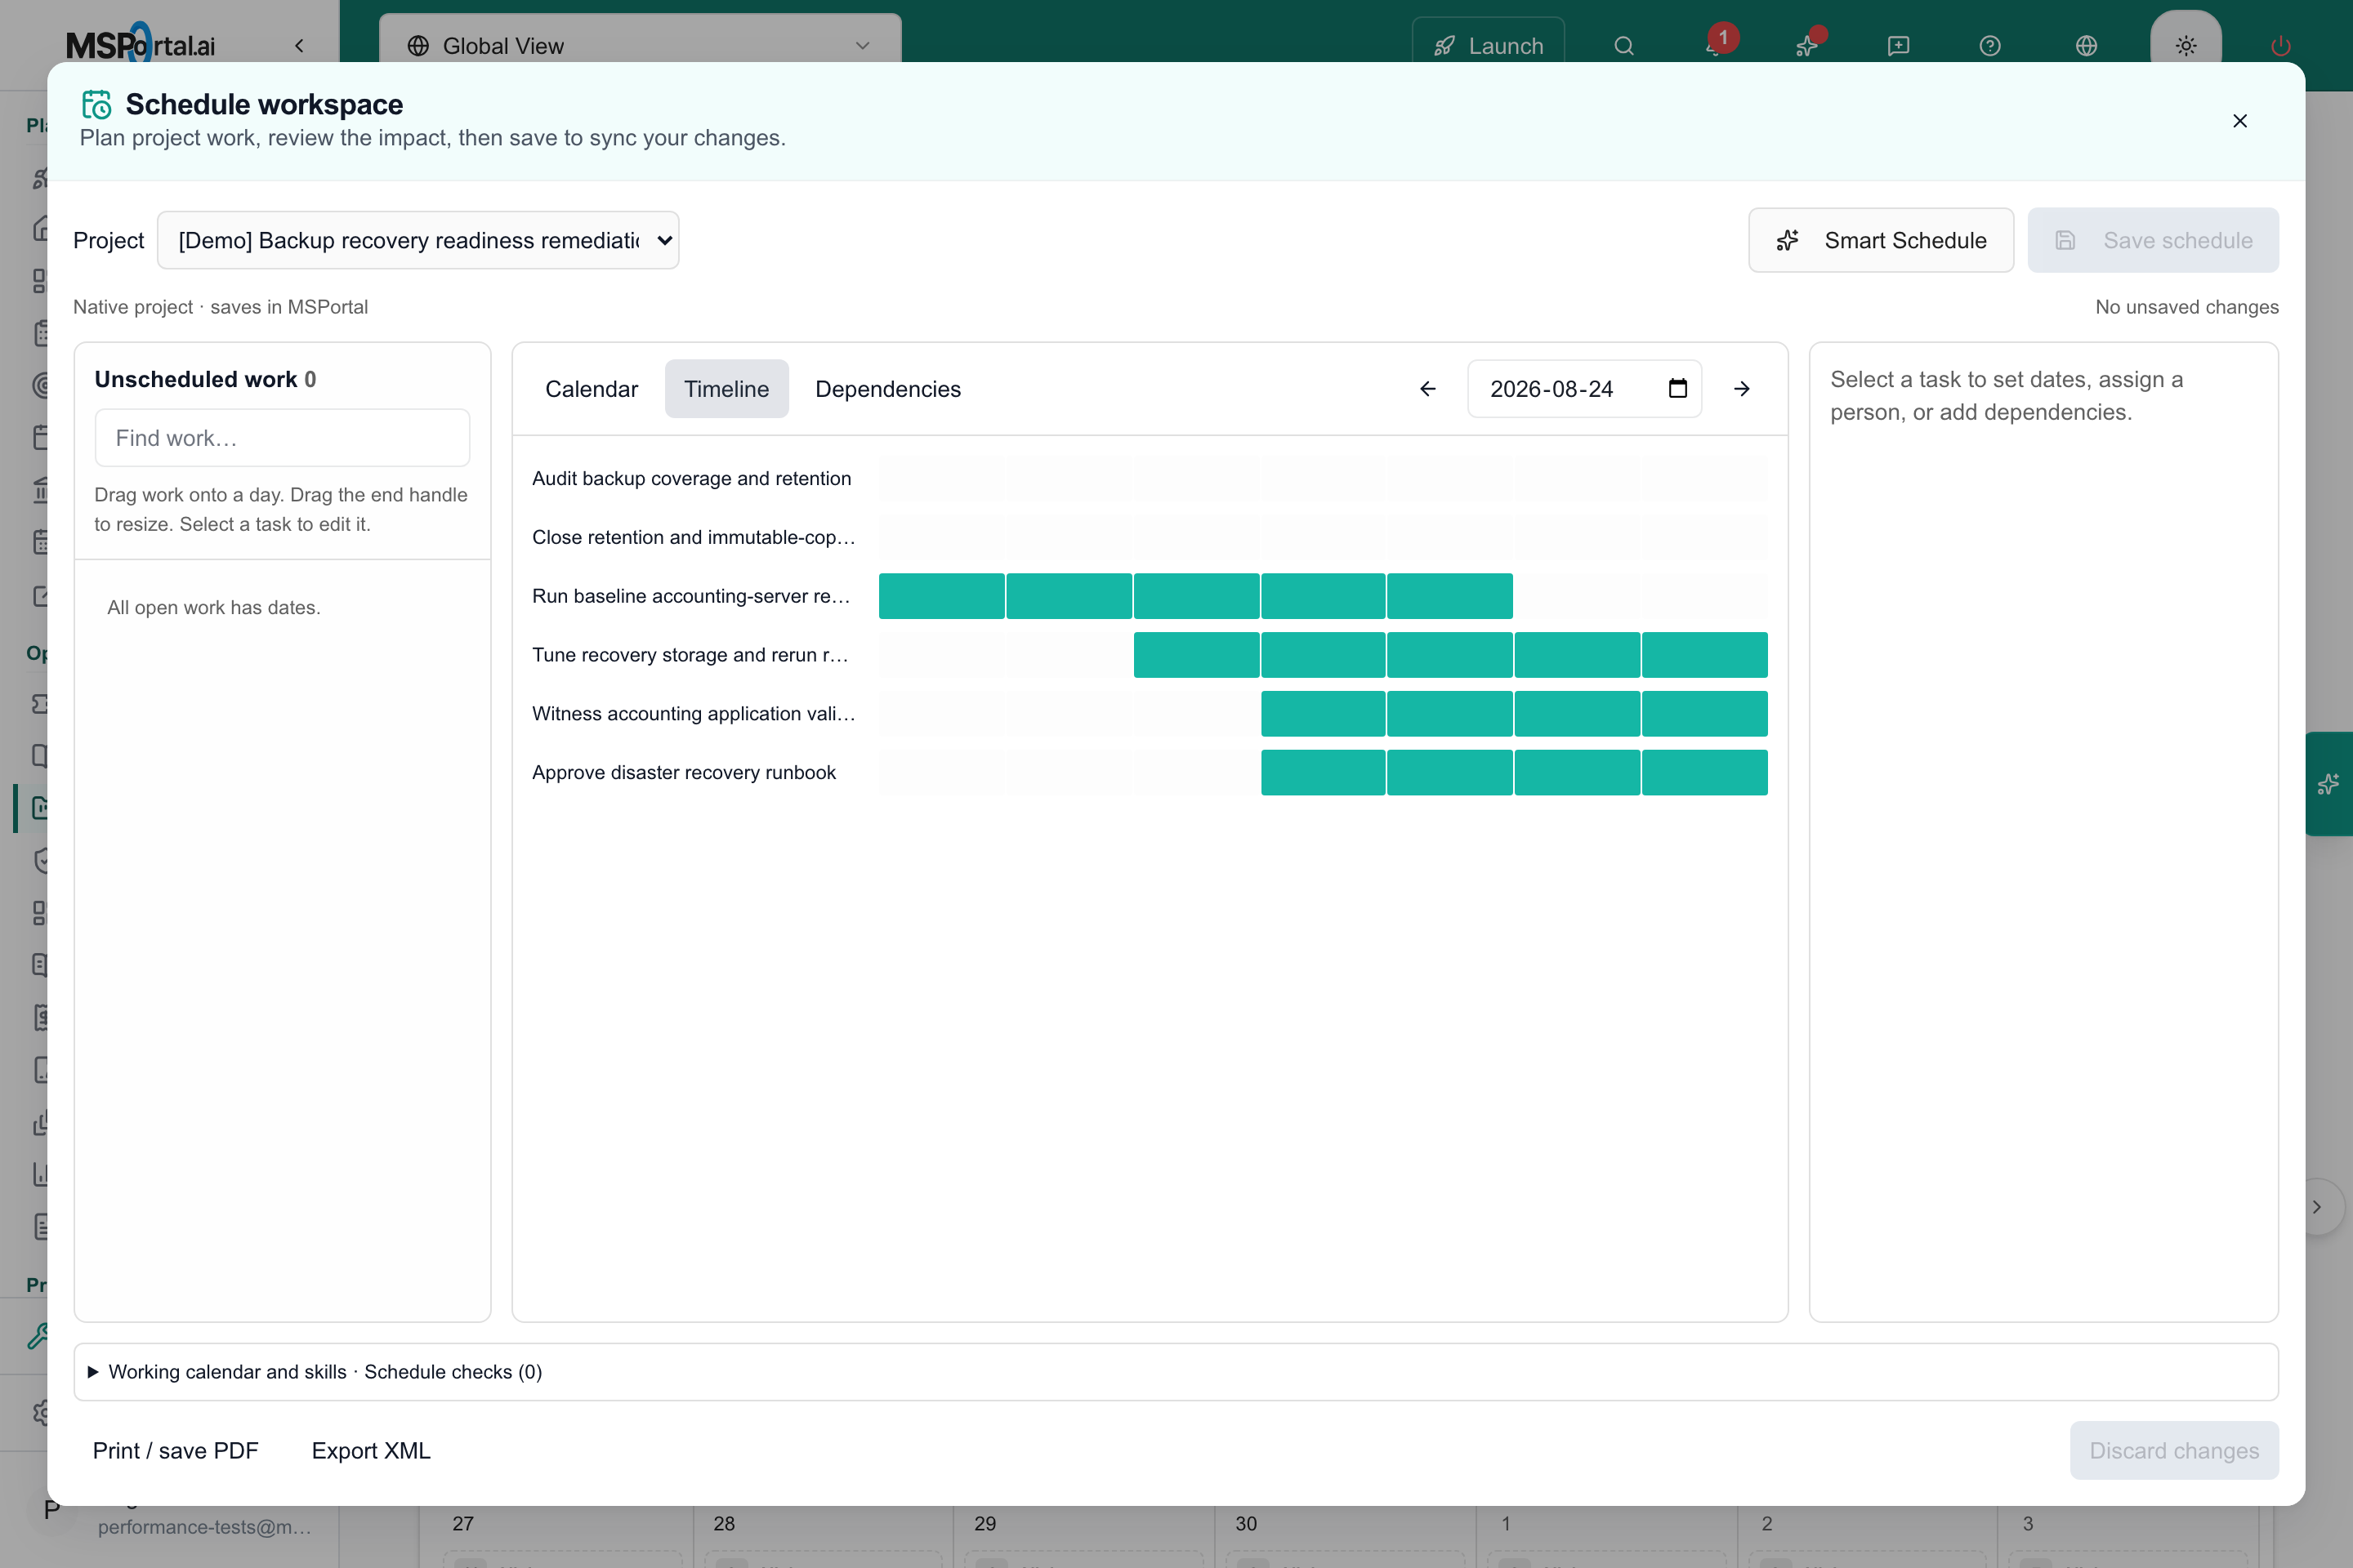Click the Schedule workspace calendar-clock icon
Viewport: 2353px width, 1568px height.
click(x=97, y=104)
